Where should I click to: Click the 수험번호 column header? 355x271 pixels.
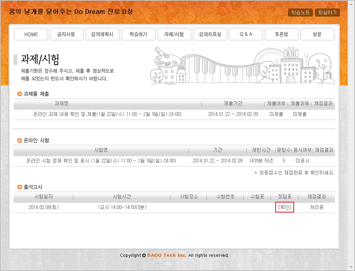click(x=225, y=196)
